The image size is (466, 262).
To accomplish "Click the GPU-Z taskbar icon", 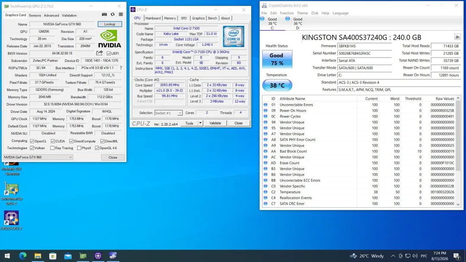I will pyautogui.click(x=83, y=256).
